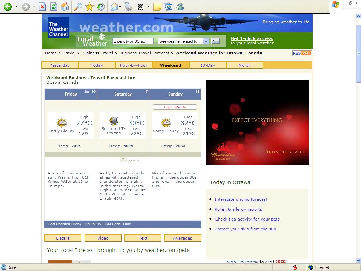
Task: Open the Sunday forecast link
Action: pos(175,94)
